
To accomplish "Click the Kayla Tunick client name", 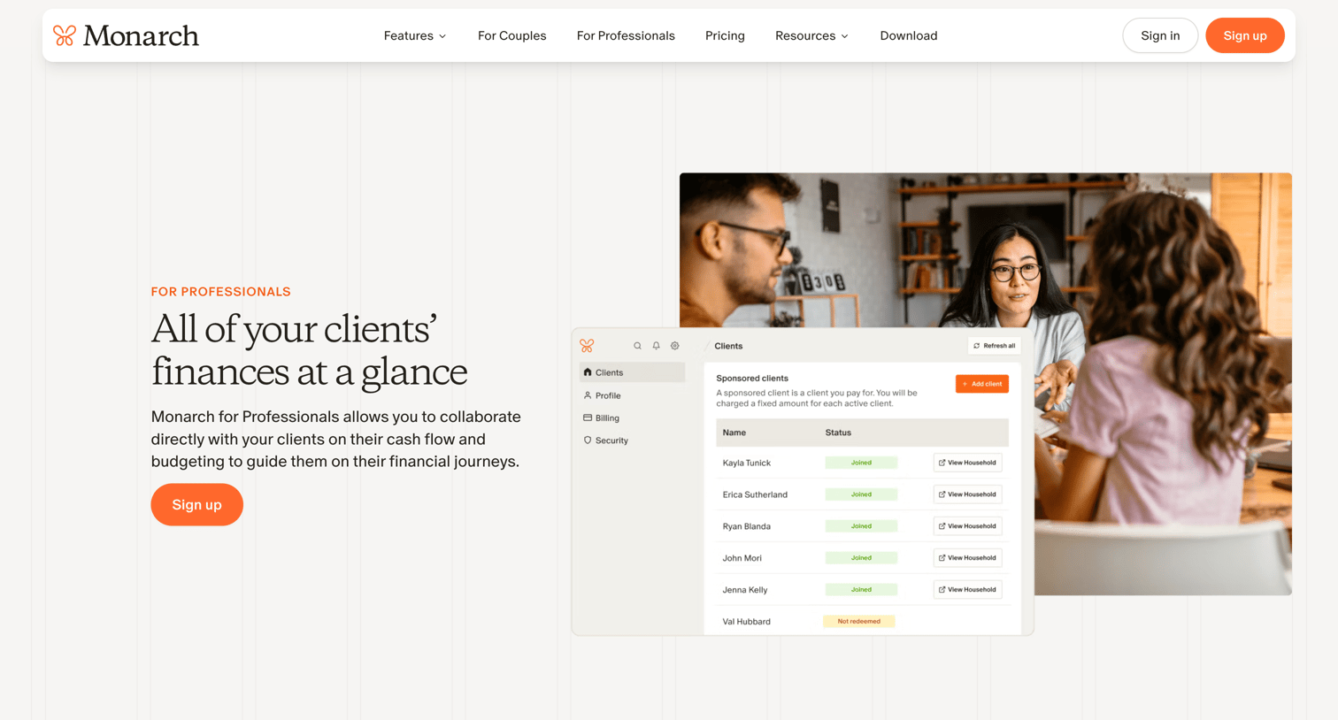I will (747, 463).
